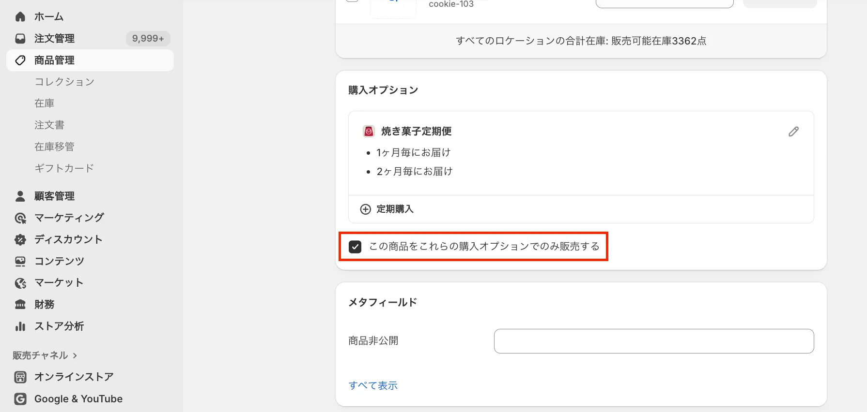Click the すべて表示 link
867x412 pixels.
(x=373, y=385)
